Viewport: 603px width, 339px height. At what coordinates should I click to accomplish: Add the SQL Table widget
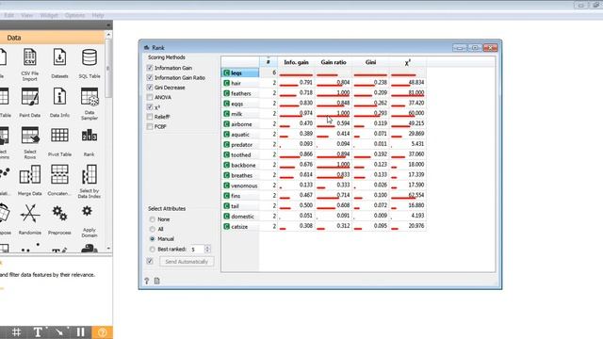coord(90,63)
